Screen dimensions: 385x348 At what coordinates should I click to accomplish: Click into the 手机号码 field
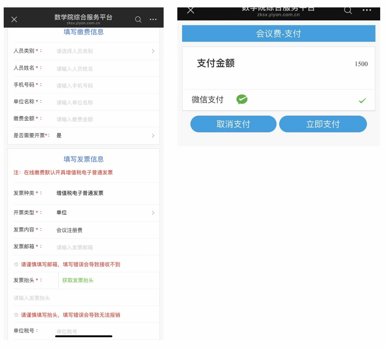tap(104, 86)
